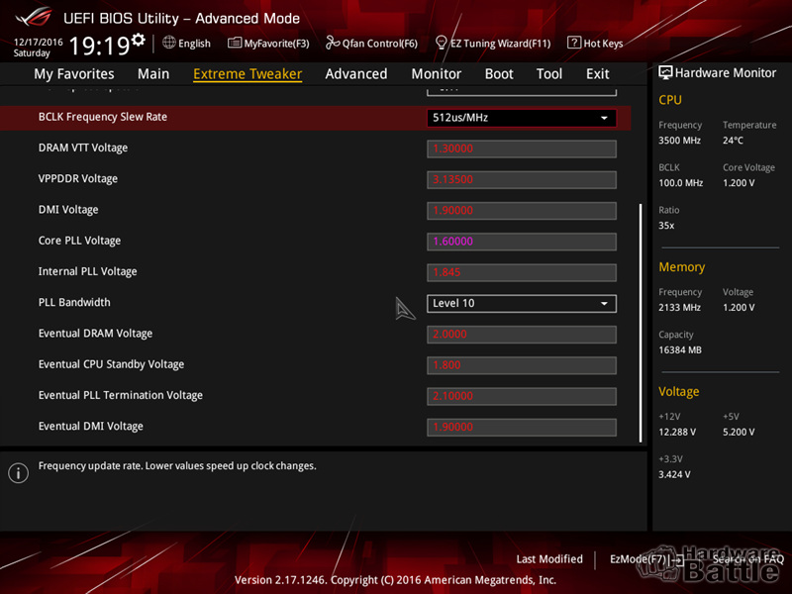
Task: Click CPU temperature 24°C value
Action: pyautogui.click(x=733, y=141)
